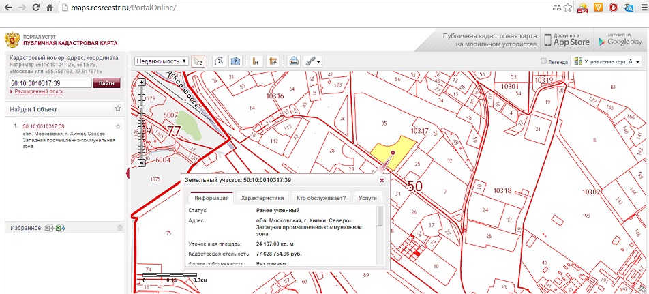The image size is (649, 294).
Task: Click the popup vertical scrollbar thumb
Action: pyautogui.click(x=380, y=216)
